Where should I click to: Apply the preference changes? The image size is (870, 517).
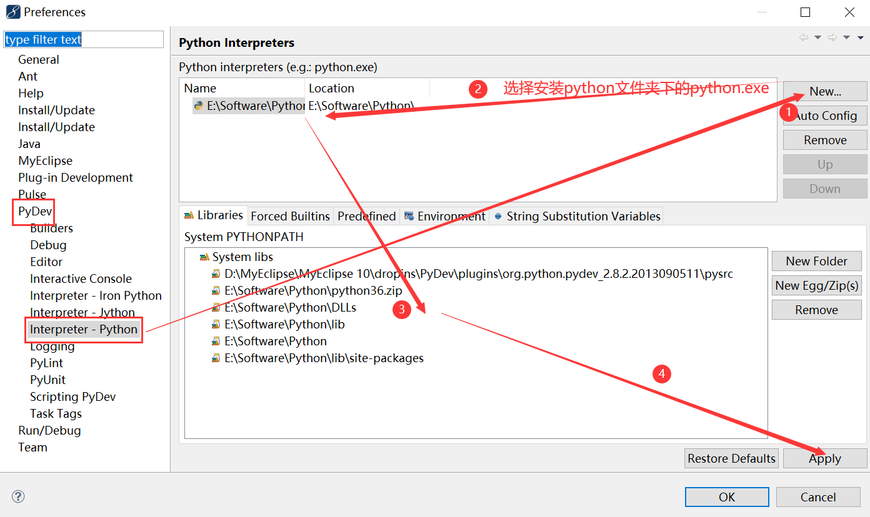[x=825, y=458]
